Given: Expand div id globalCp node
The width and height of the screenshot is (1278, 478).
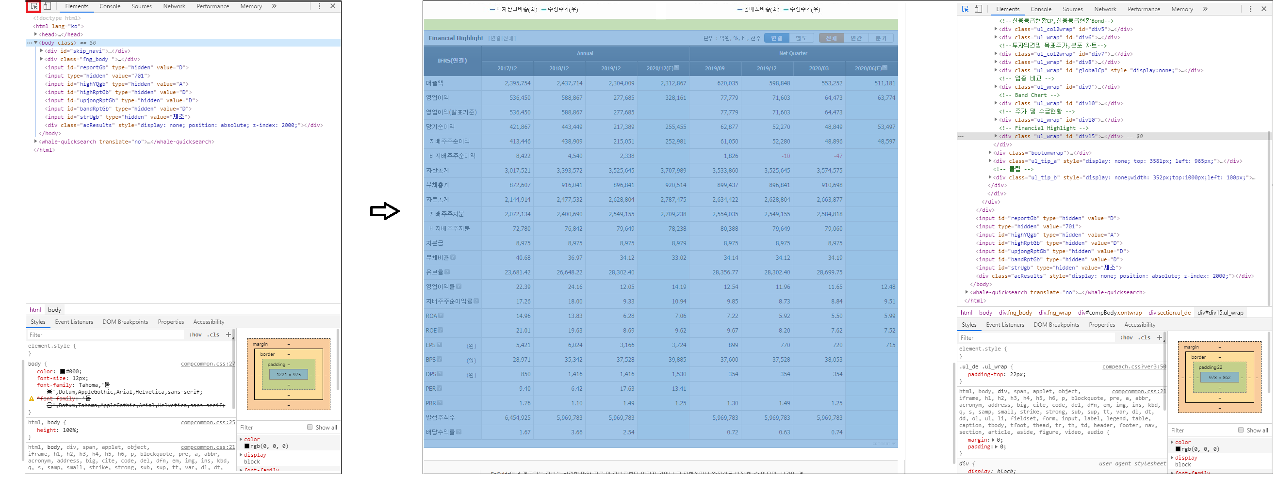Looking at the screenshot, I should (x=996, y=70).
